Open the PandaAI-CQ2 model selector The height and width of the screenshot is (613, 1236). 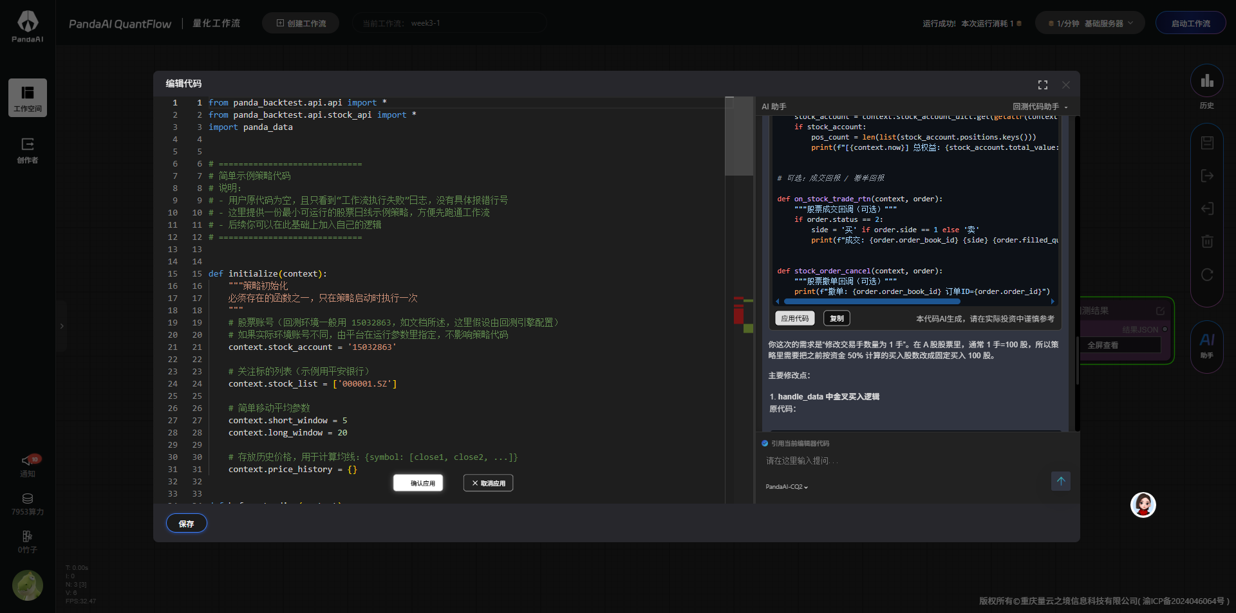point(786,487)
